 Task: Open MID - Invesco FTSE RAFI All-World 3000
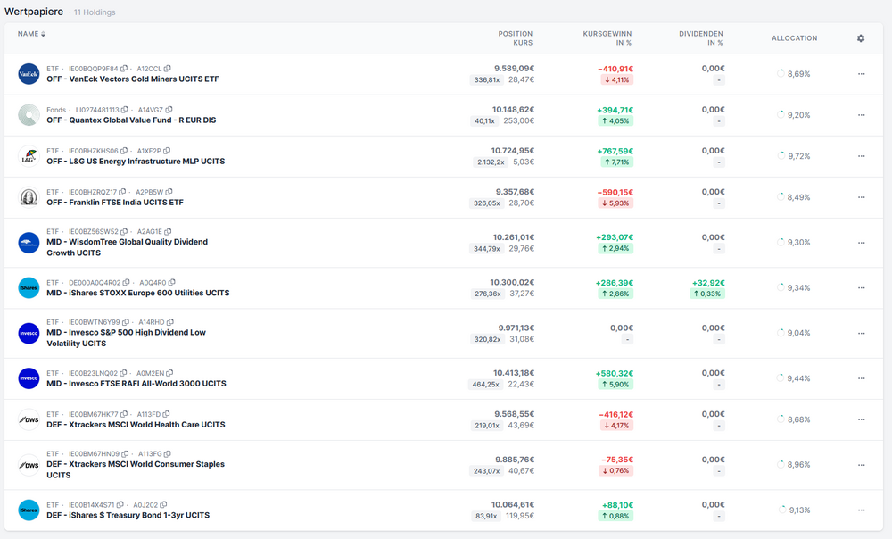136,384
